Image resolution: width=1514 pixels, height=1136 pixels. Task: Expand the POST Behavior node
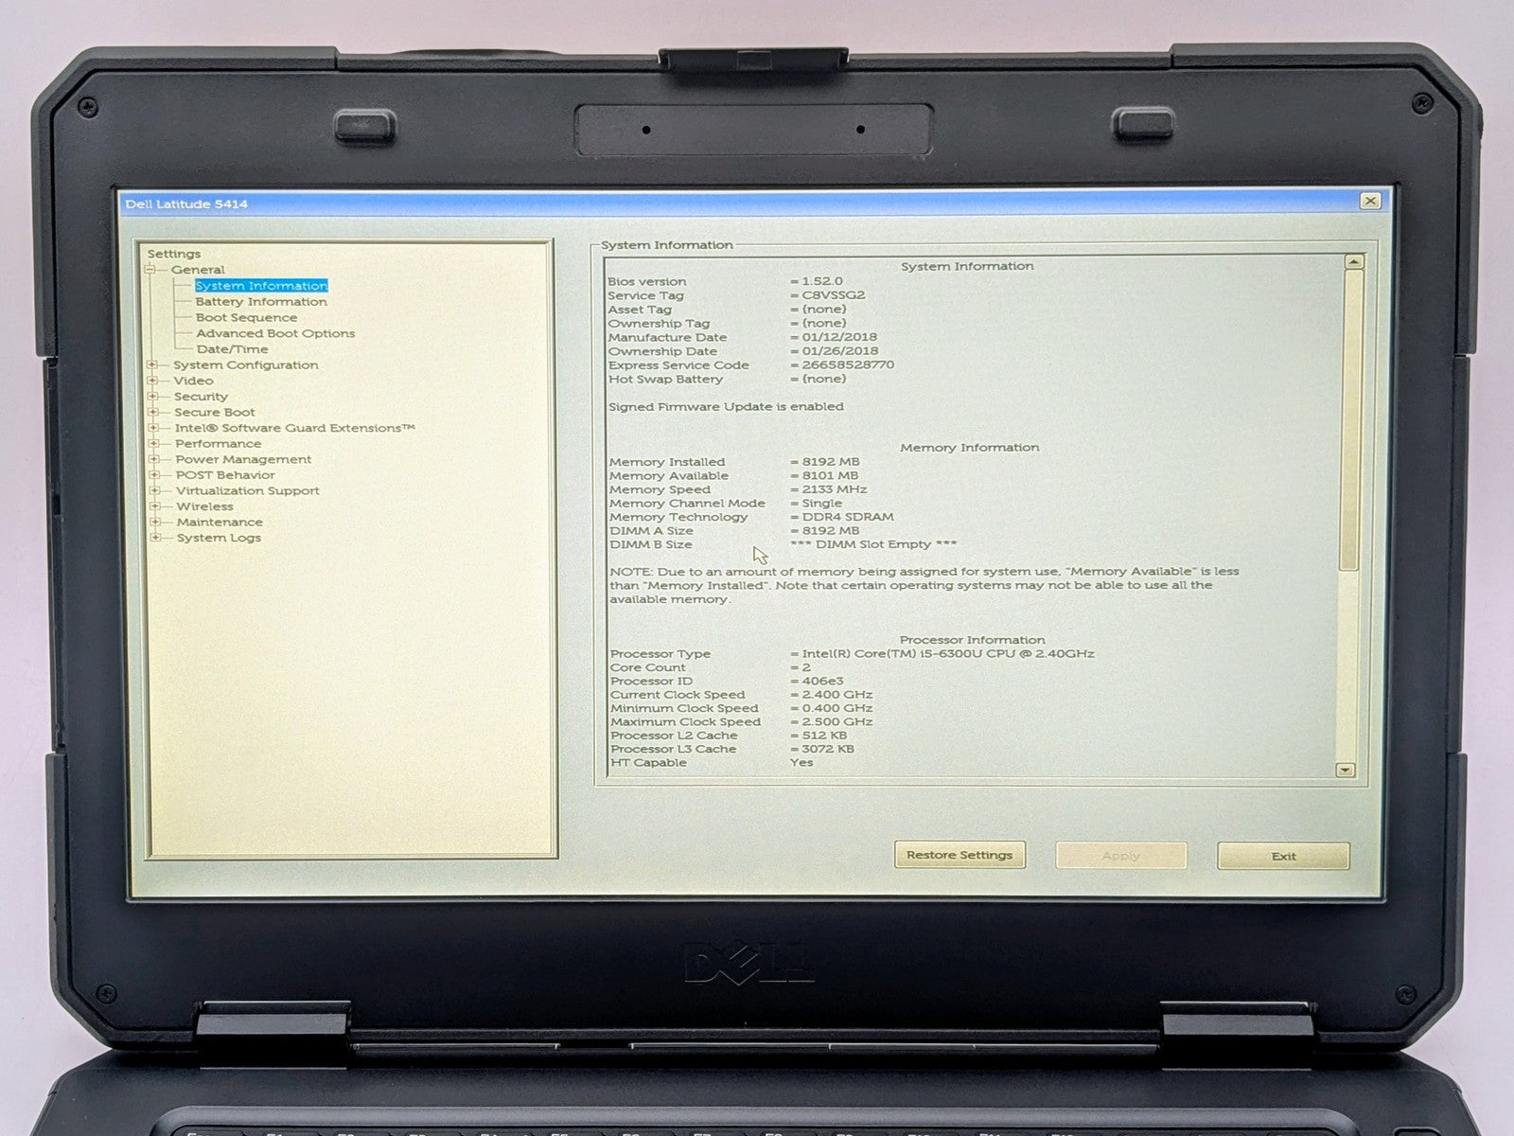pyautogui.click(x=154, y=475)
